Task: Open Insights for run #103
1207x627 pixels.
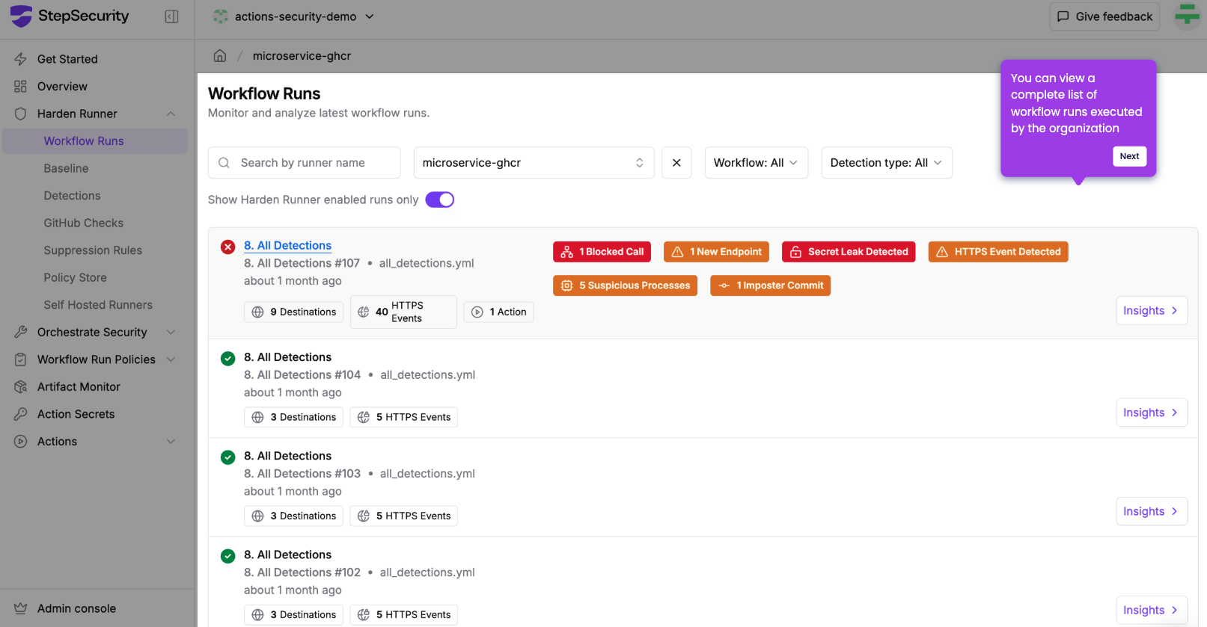Action: [x=1152, y=511]
